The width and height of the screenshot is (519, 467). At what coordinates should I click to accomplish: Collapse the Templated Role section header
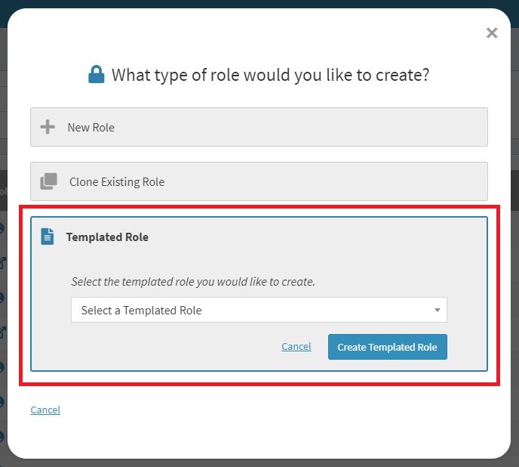(x=107, y=237)
